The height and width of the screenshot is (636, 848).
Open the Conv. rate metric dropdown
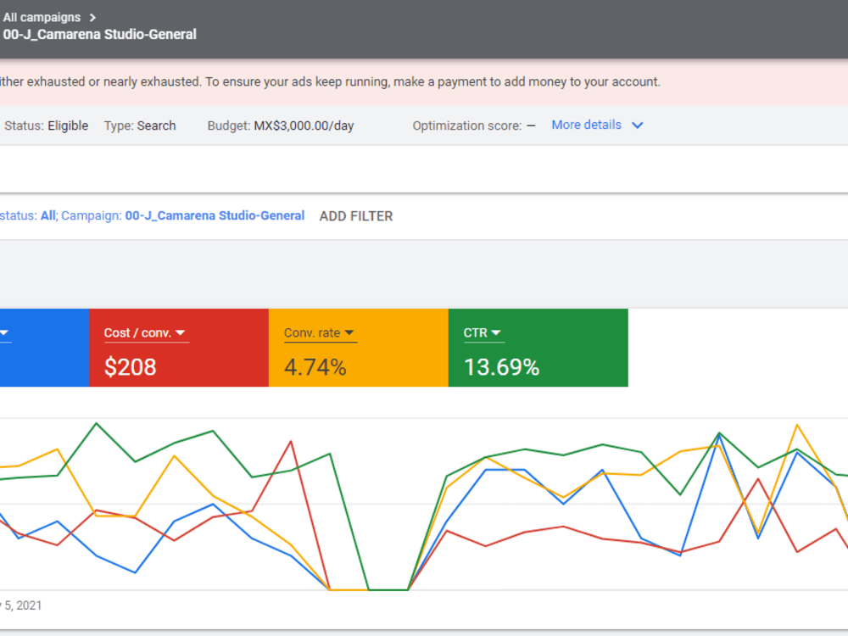pos(319,333)
